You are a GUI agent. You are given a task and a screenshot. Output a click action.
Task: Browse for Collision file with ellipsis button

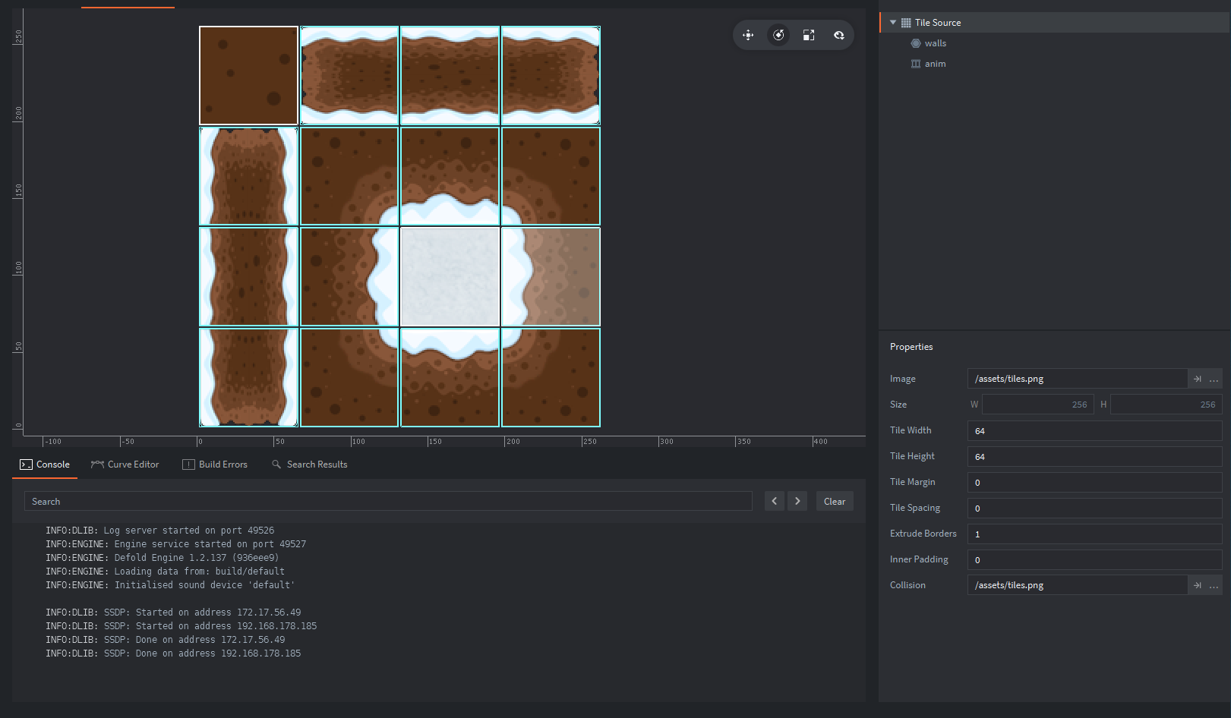click(1214, 585)
